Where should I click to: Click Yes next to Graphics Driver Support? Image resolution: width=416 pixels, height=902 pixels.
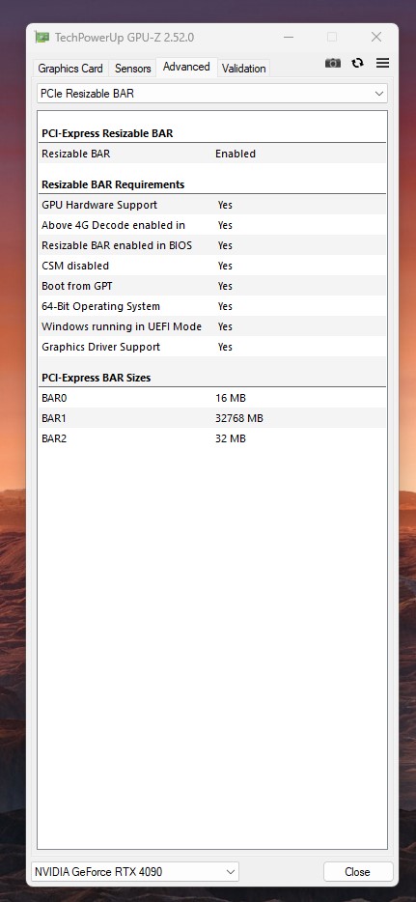point(225,347)
